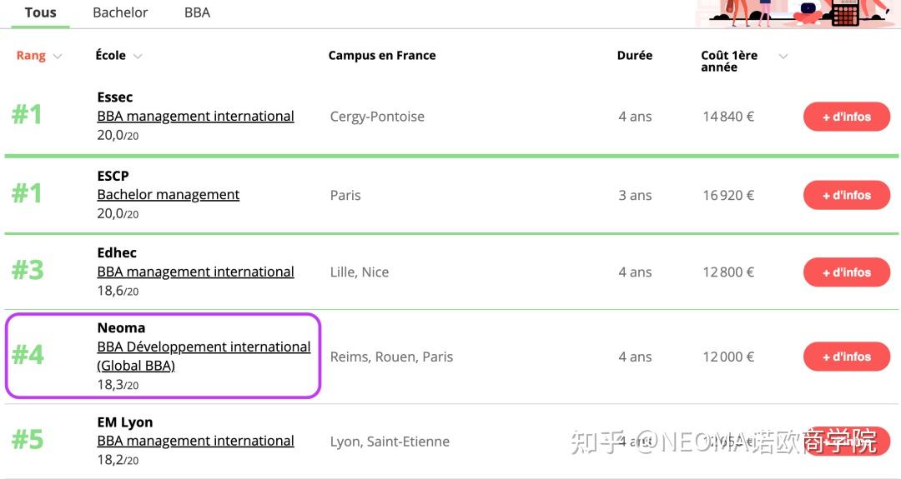
Task: Select the Bachelor tab
Action: [120, 12]
